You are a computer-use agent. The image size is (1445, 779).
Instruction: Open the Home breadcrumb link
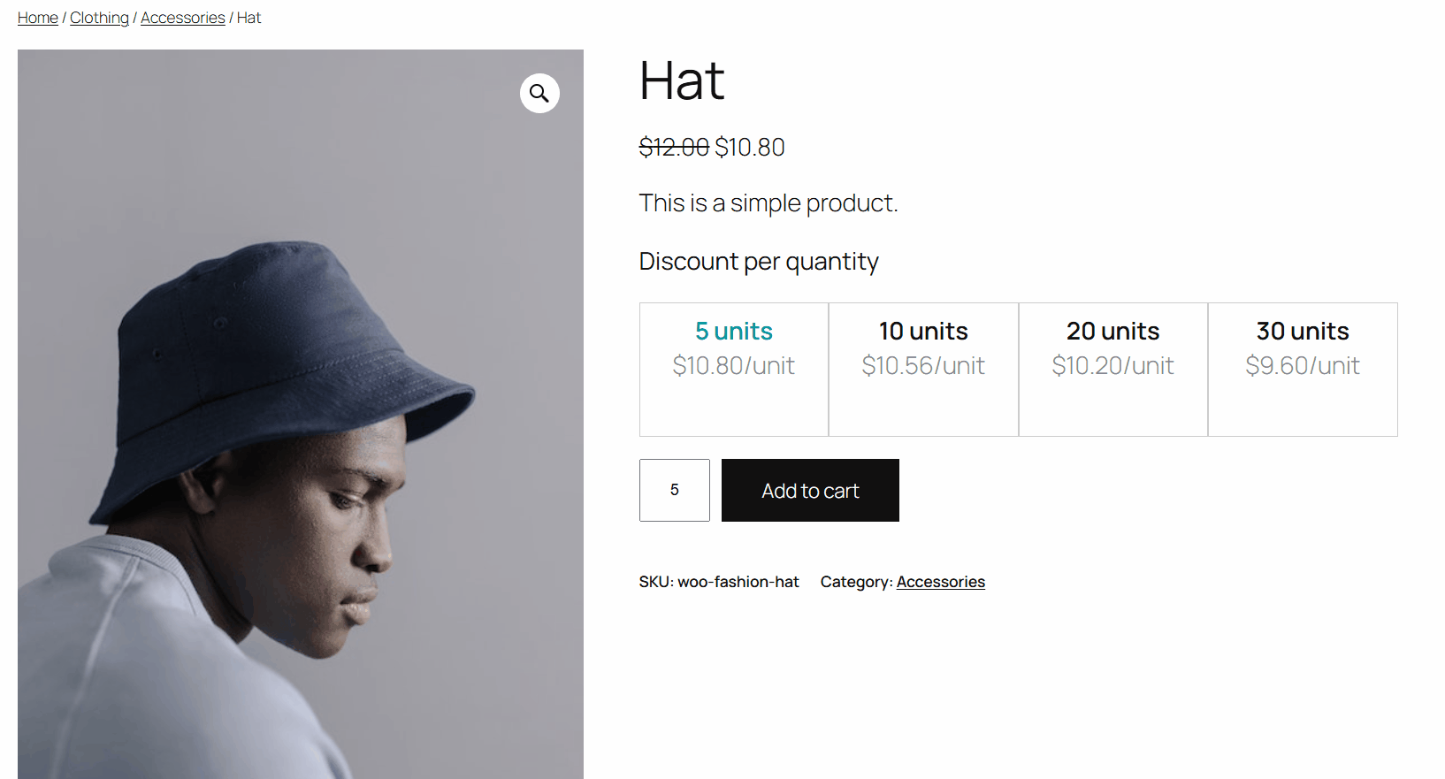pyautogui.click(x=38, y=18)
